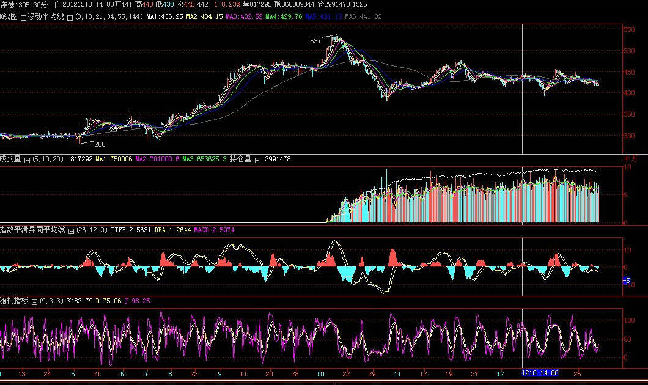Click the blue MA5 value
The image size is (648, 385).
click(323, 17)
